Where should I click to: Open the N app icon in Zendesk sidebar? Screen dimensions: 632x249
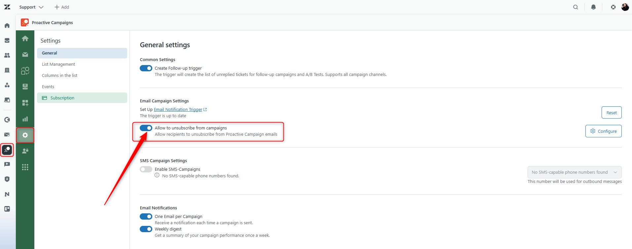point(7,194)
